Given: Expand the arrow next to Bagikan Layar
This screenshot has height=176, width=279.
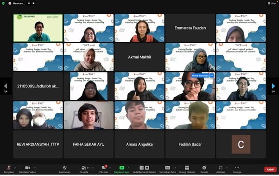Looking at the screenshot, I should pos(128,168).
